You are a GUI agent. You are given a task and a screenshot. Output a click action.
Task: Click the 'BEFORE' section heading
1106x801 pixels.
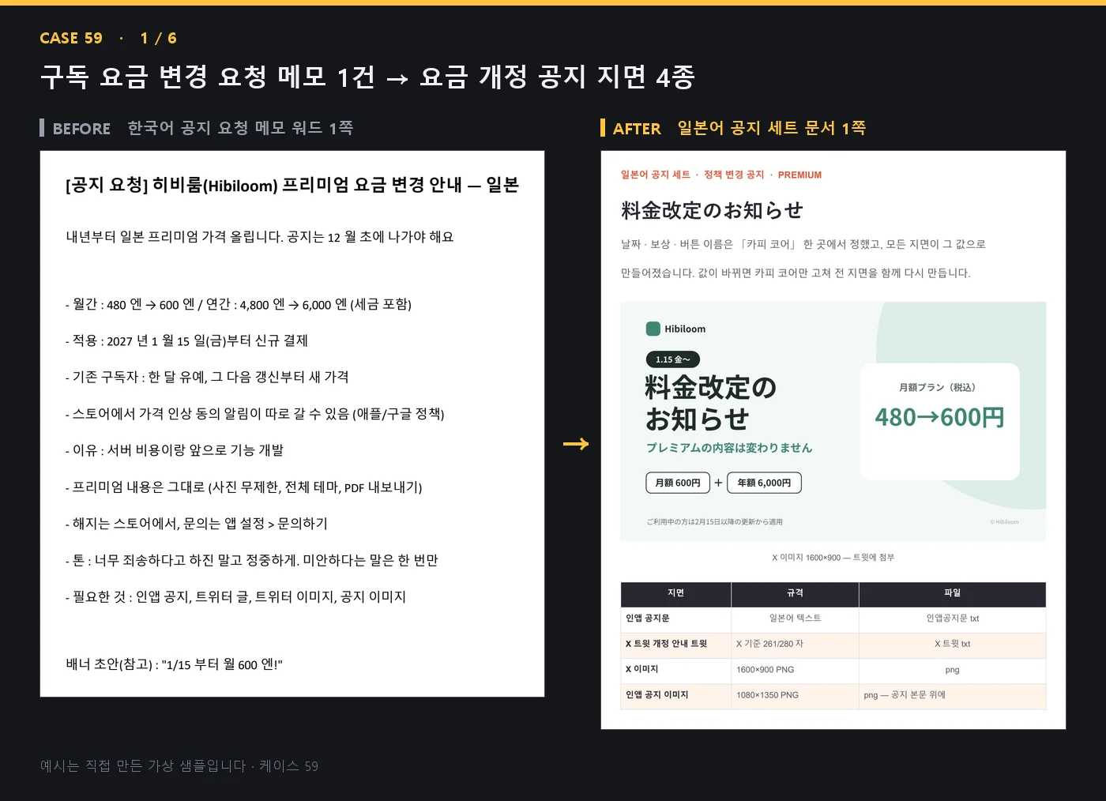pyautogui.click(x=81, y=128)
